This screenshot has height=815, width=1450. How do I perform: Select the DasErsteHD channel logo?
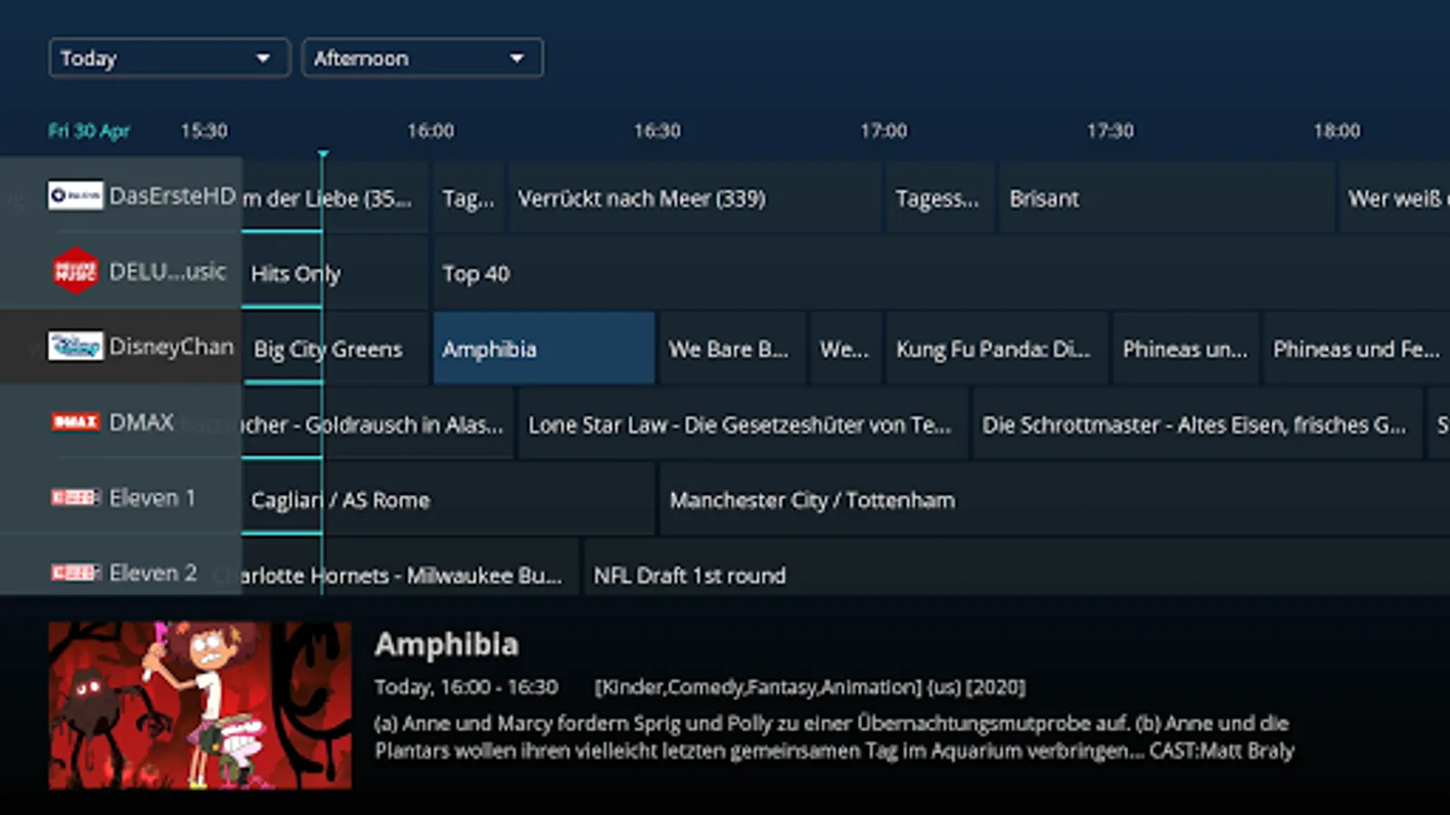click(x=75, y=196)
